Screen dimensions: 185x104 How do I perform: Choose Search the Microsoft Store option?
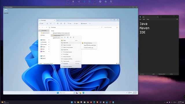89,45
